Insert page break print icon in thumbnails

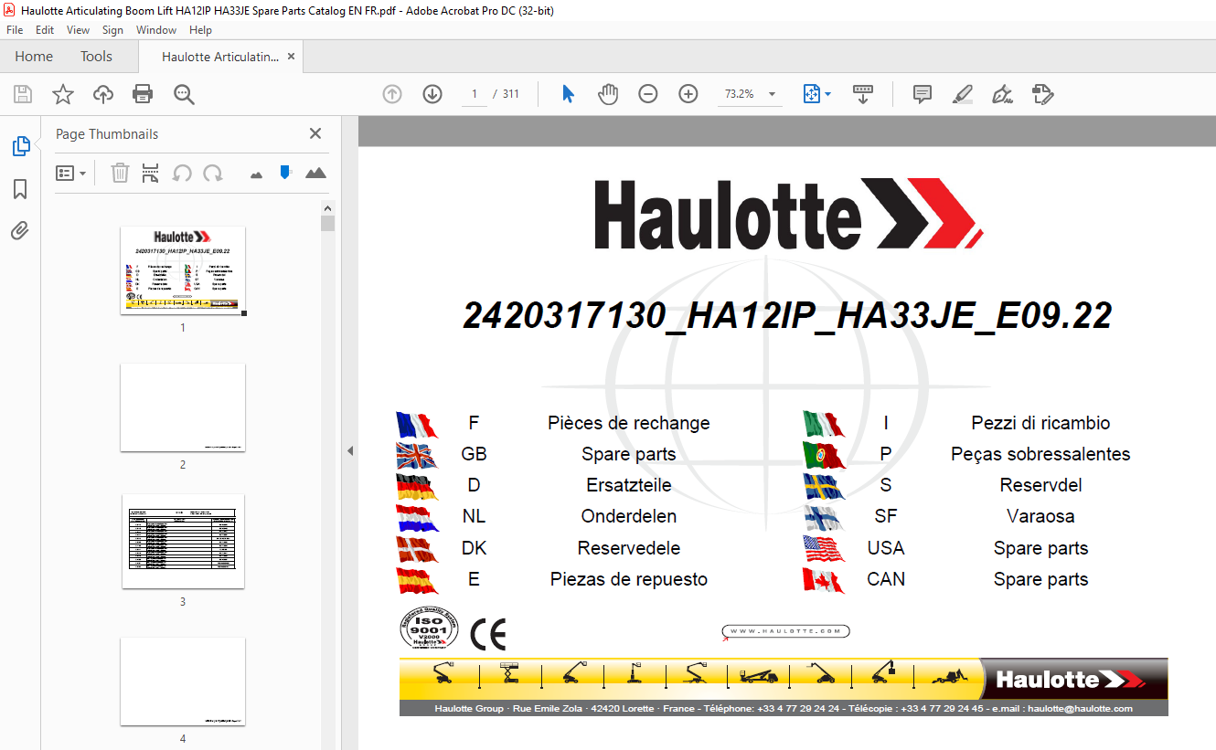point(151,173)
